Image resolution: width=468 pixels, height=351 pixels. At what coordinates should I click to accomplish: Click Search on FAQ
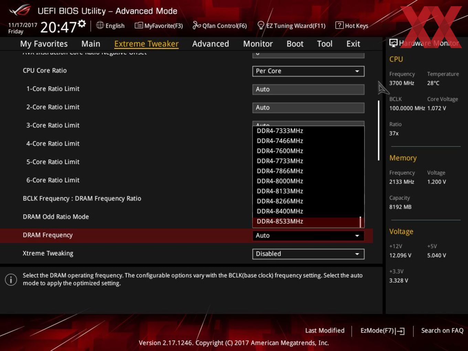point(442,330)
